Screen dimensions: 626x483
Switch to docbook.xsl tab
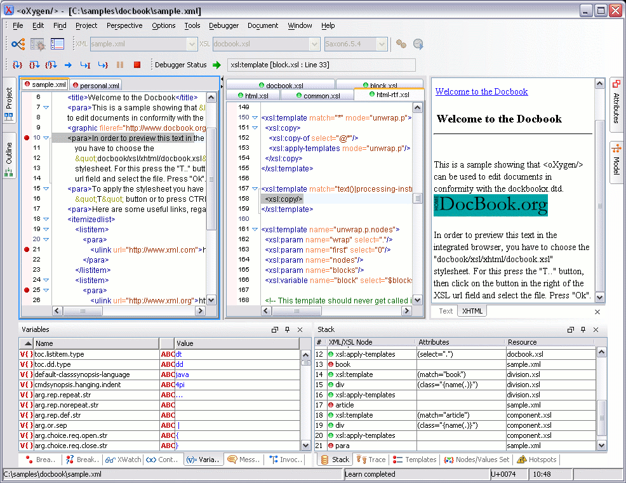(x=281, y=85)
